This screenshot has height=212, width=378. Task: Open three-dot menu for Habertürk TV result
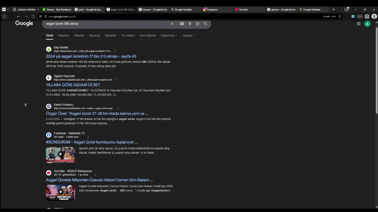point(88,137)
